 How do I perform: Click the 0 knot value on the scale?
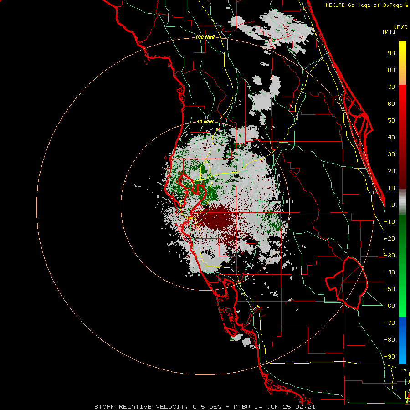(x=393, y=205)
